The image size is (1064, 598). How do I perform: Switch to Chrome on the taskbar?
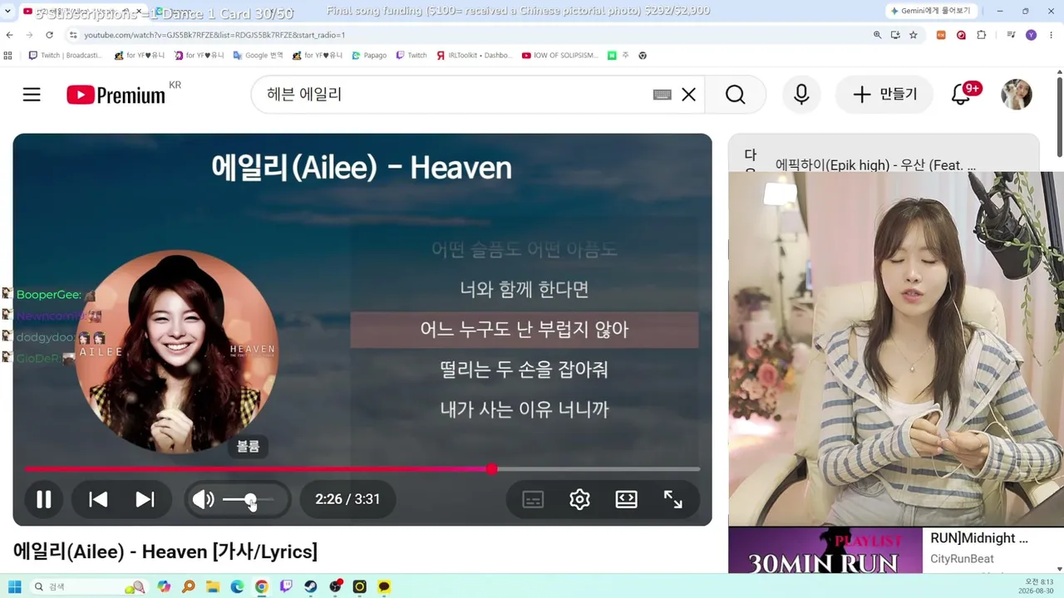(x=262, y=586)
